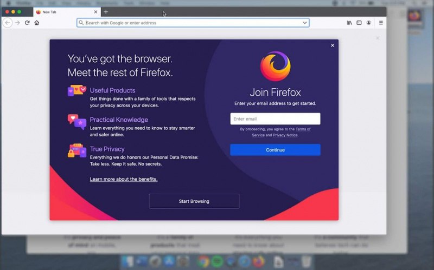434x270 pixels.
Task: Focus the Search with Google address field
Action: point(193,23)
